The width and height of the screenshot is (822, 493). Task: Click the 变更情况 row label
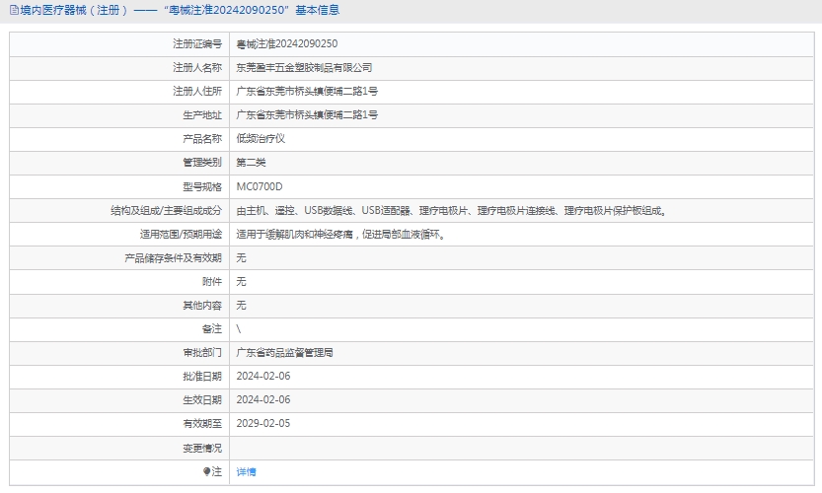pos(202,448)
